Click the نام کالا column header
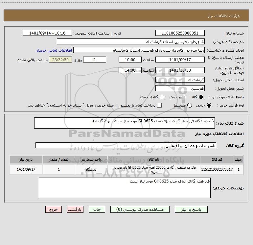 [154, 159]
